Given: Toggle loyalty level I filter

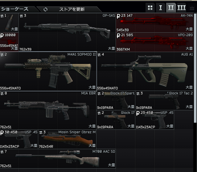Looking at the screenshot, I should (x=160, y=8).
